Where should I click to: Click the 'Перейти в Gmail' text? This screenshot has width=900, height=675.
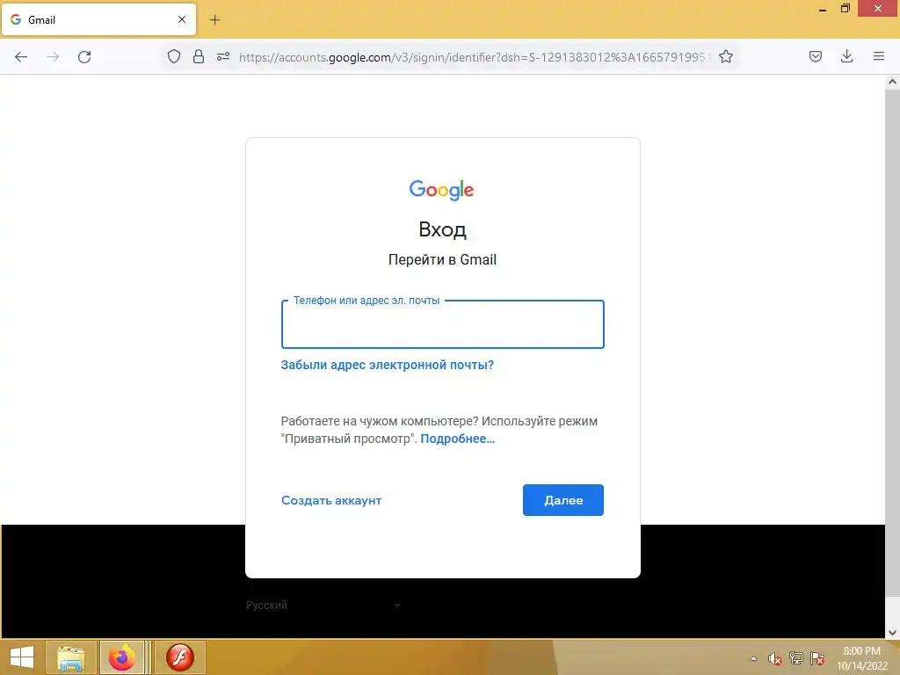[443, 259]
